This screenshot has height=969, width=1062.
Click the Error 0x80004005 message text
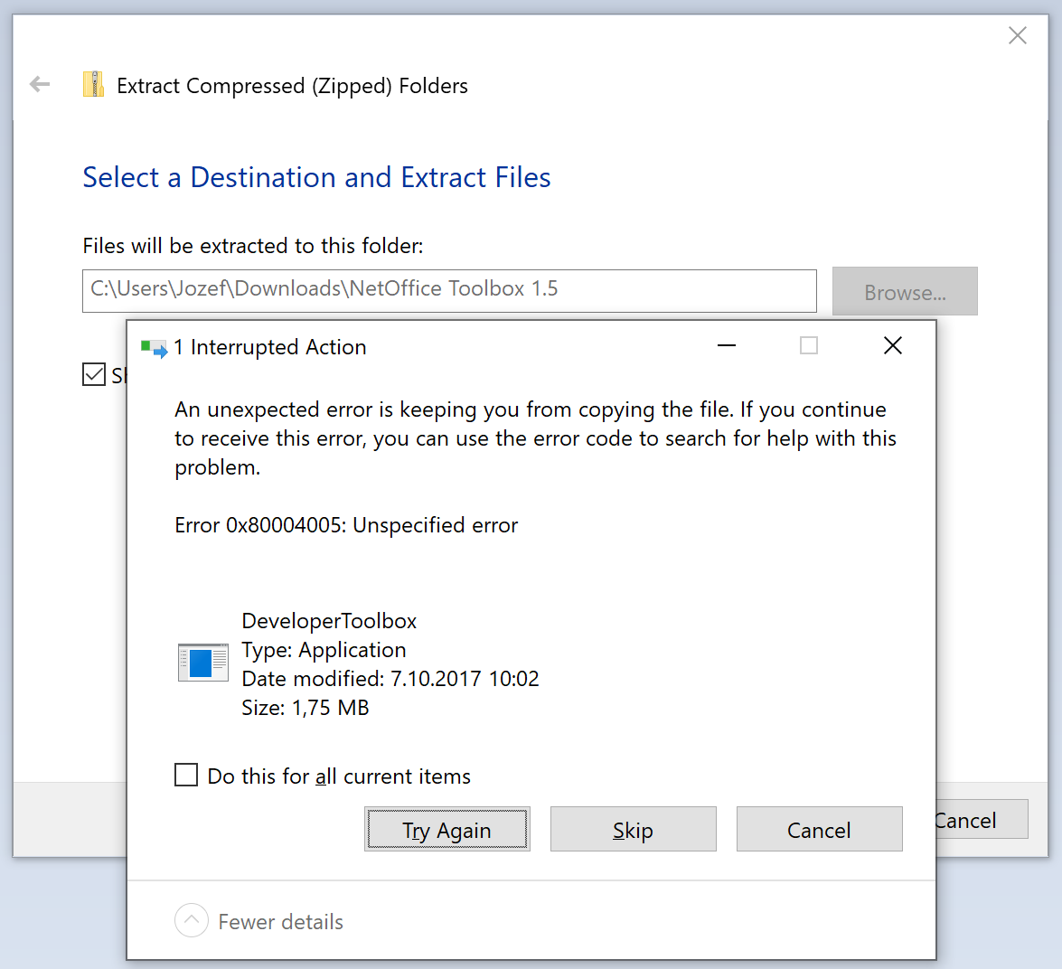click(x=346, y=525)
